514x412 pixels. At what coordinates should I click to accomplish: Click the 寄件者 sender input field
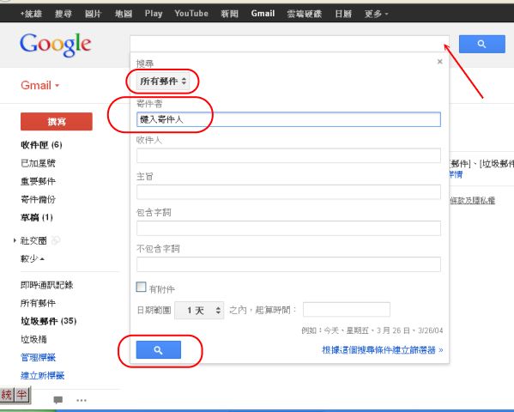pos(288,119)
